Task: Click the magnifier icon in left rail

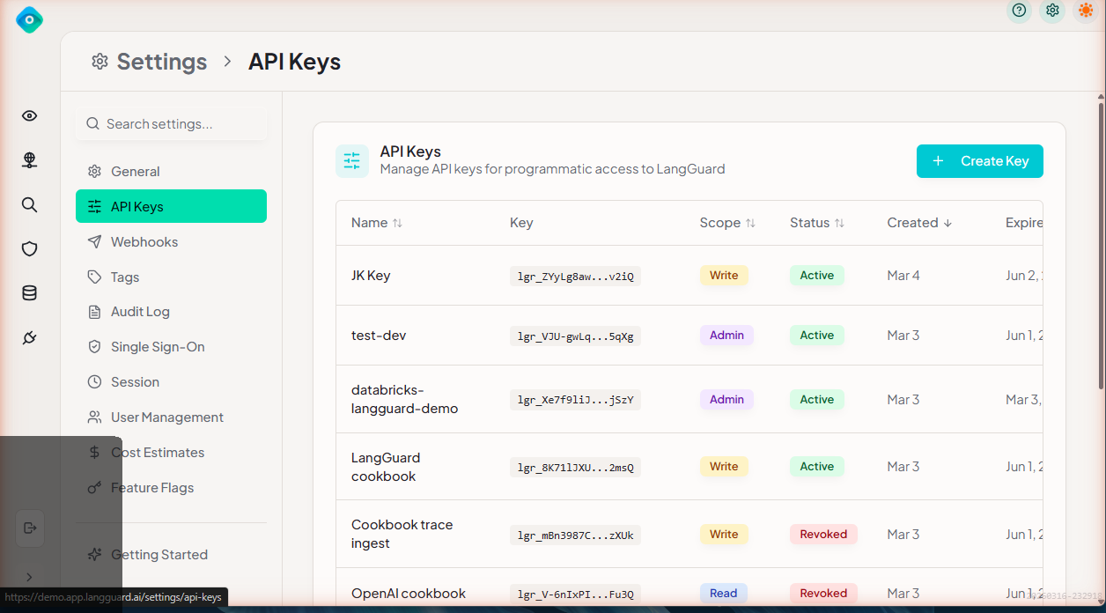Action: (x=29, y=205)
